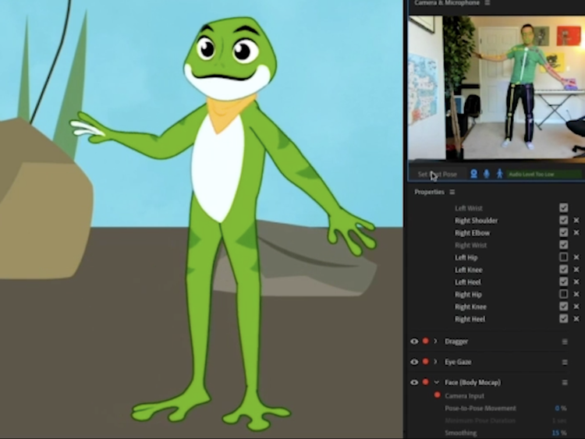Hide the Eye Gaze behavior eye icon

point(414,362)
